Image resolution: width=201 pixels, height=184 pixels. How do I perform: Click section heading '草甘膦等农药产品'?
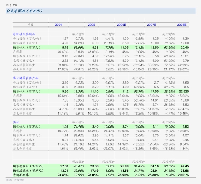pos(25,78)
